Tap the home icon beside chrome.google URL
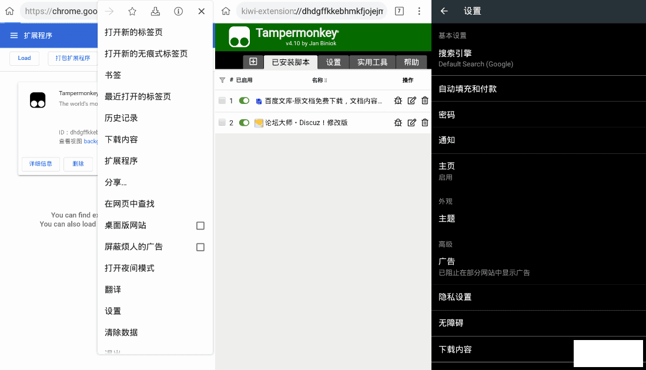Image resolution: width=646 pixels, height=370 pixels. 9,11
